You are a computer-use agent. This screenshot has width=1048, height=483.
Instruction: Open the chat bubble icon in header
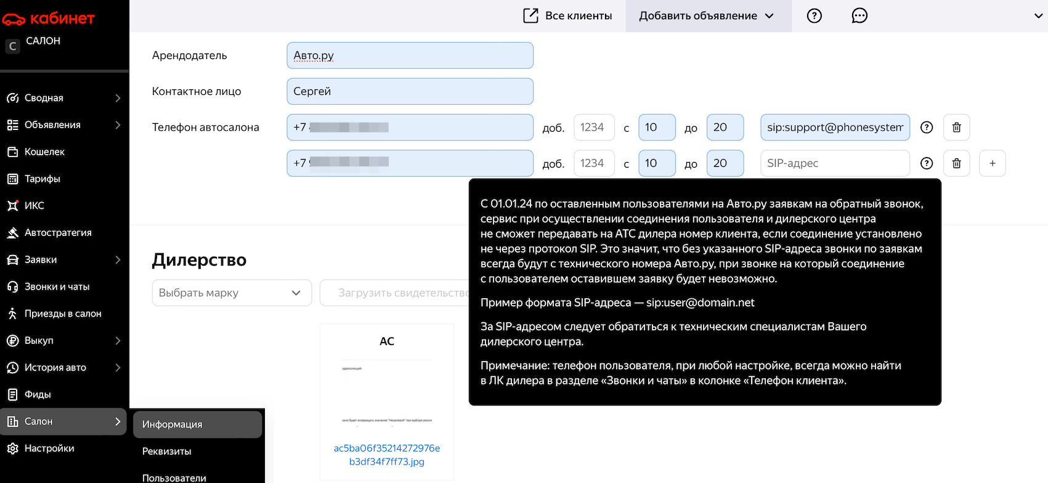click(859, 16)
